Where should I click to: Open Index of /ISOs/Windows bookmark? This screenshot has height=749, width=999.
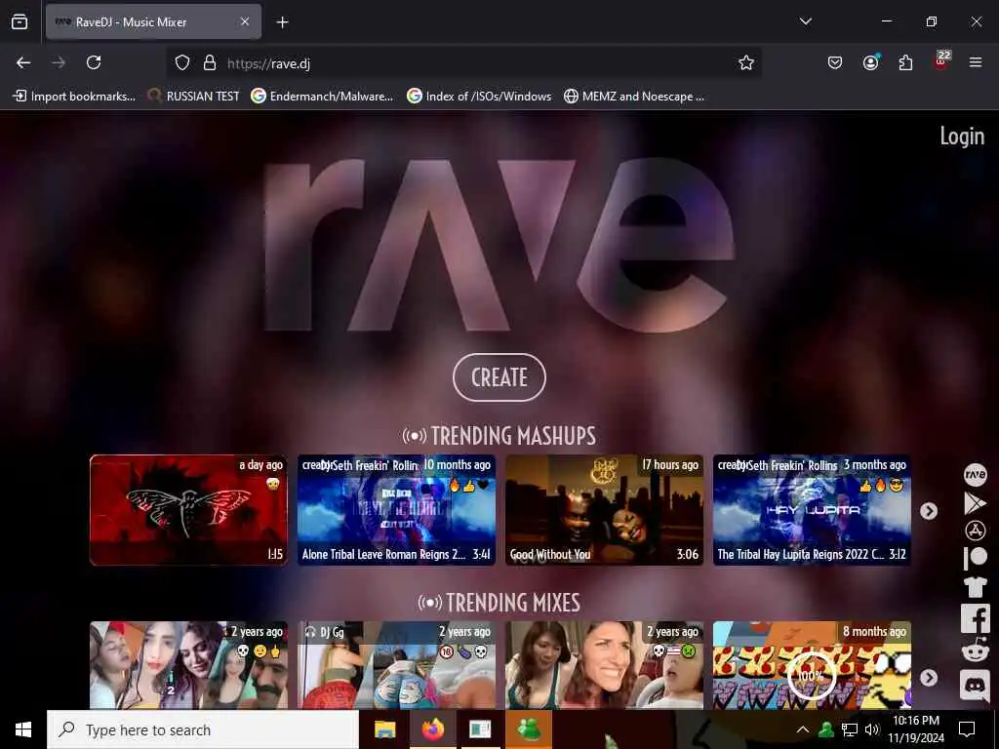pos(479,97)
